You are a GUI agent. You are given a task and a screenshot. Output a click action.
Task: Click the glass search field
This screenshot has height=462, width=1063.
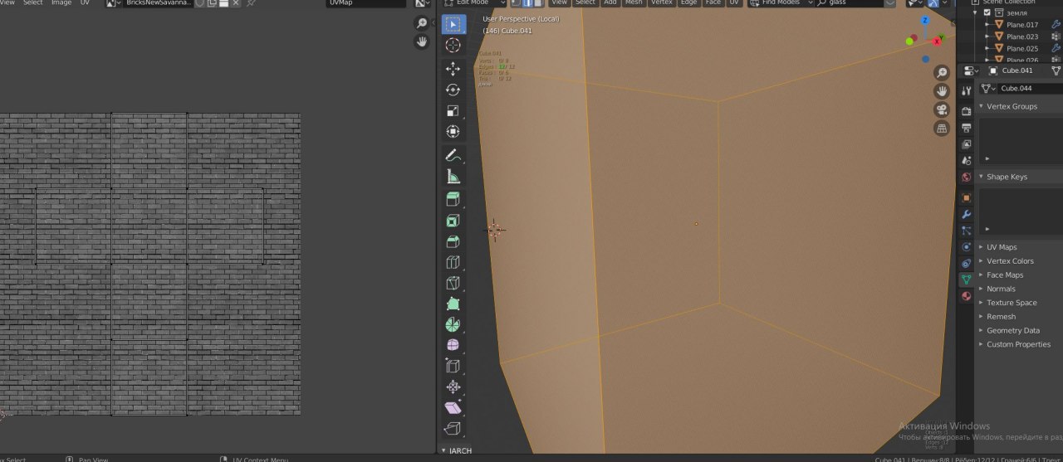pos(855,3)
